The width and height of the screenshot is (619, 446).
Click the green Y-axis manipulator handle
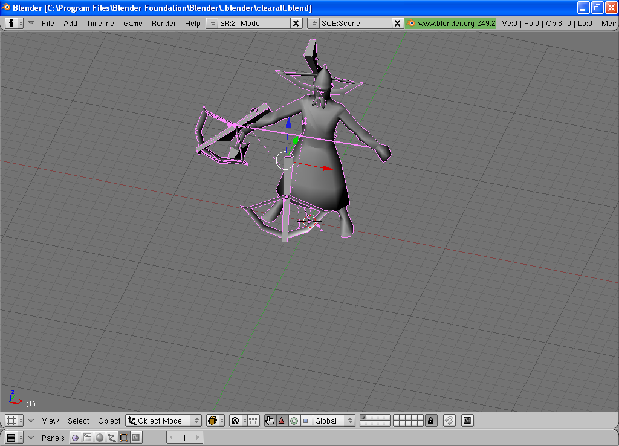pos(295,140)
